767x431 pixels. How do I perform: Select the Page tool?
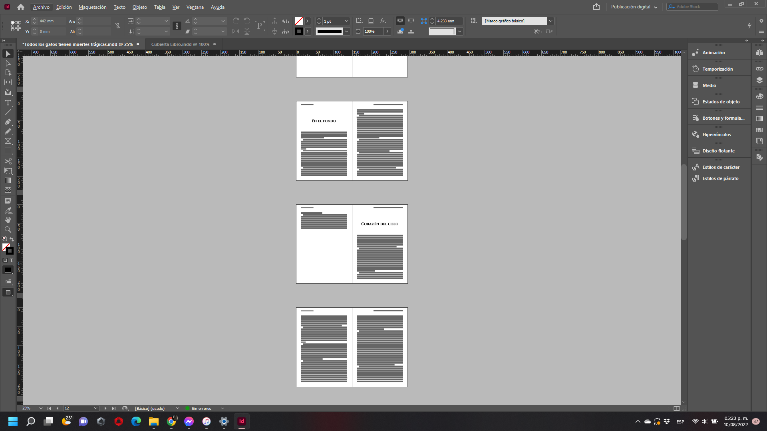pyautogui.click(x=8, y=73)
